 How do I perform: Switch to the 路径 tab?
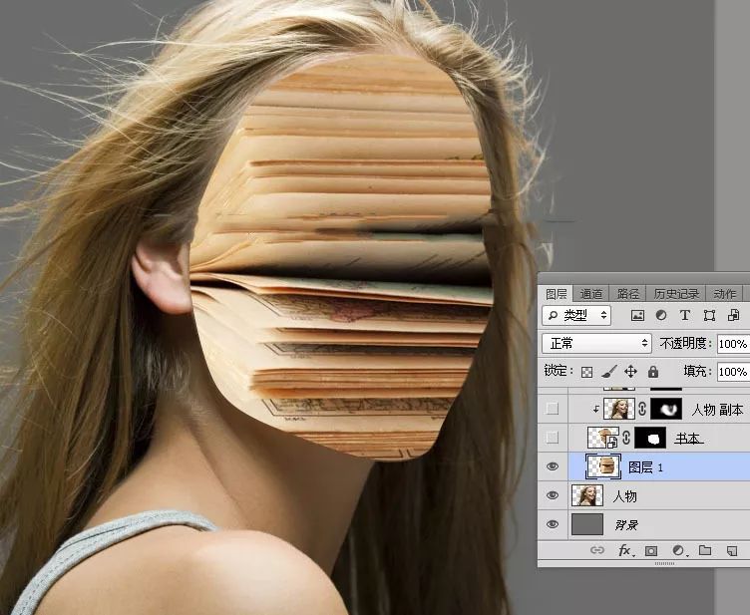[x=628, y=294]
